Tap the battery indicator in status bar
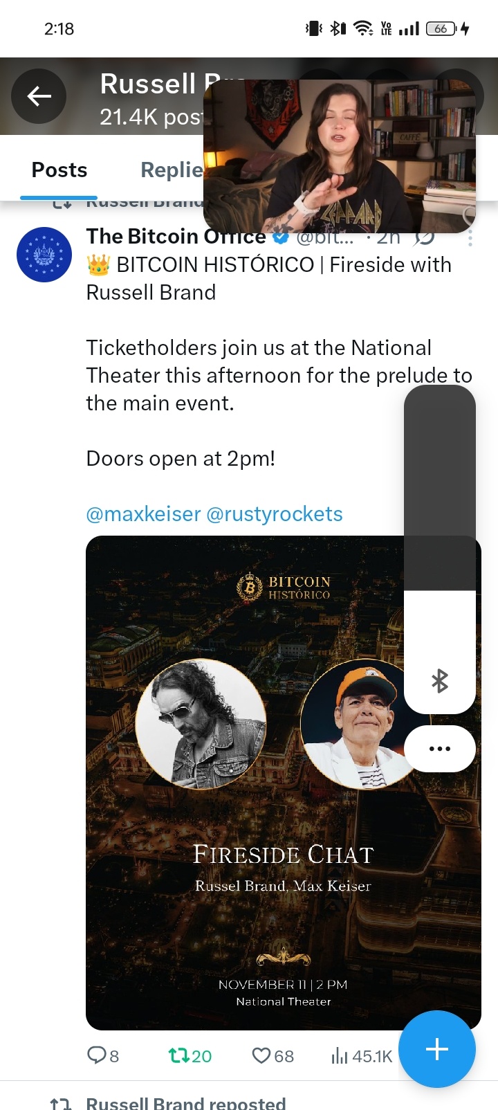 click(x=441, y=28)
